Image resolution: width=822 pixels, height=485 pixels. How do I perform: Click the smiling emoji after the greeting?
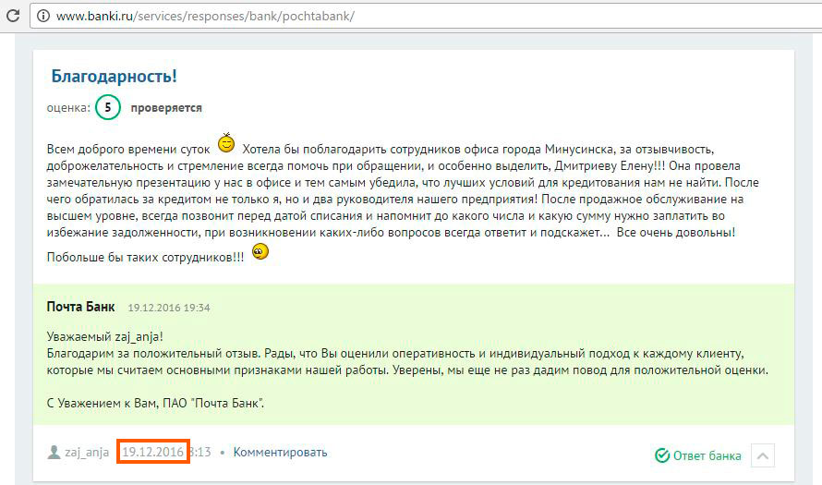pos(226,142)
